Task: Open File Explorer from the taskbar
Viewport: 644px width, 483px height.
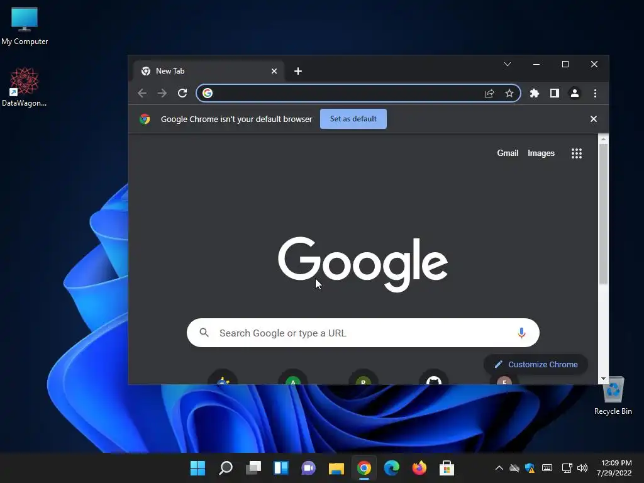Action: click(x=336, y=468)
